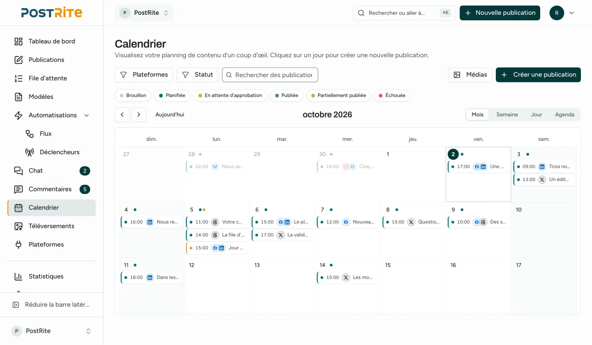592x345 pixels.
Task: Open bottom sidebar PostRite account switcher
Action: 51,331
